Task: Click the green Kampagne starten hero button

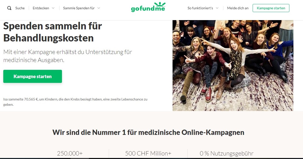Action: pos(32,76)
